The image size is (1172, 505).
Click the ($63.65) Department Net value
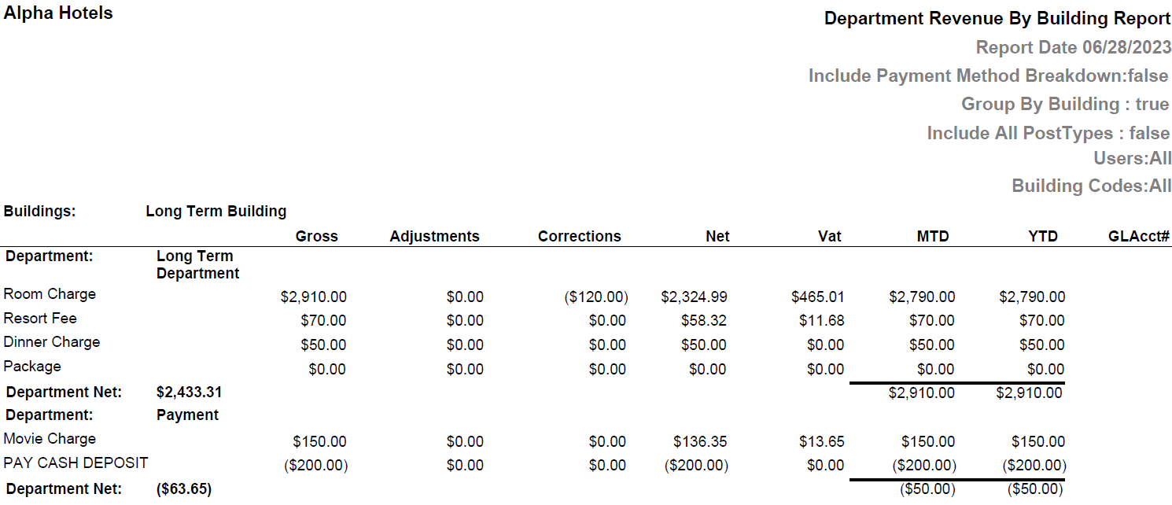click(x=184, y=489)
